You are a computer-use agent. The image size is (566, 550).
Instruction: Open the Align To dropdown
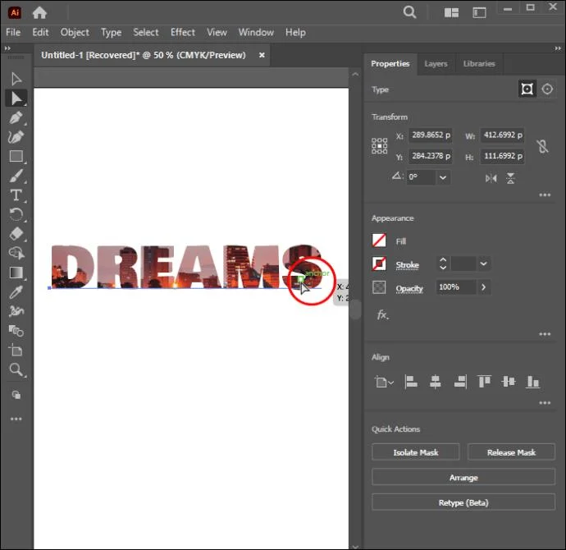(x=384, y=382)
